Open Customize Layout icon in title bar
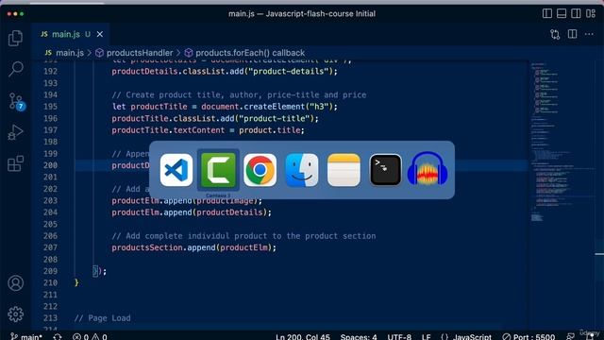The height and width of the screenshot is (340, 604). pos(591,13)
